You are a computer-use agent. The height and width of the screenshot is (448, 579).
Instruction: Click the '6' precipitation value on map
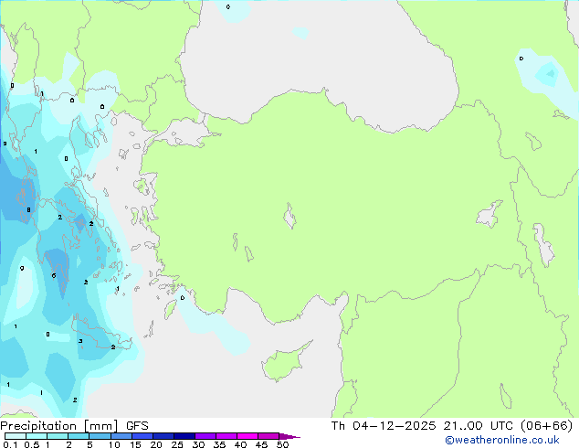(x=54, y=275)
